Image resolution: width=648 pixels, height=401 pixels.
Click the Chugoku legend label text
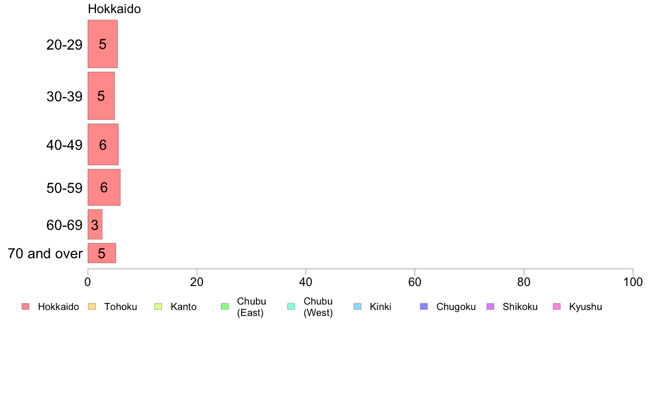click(456, 307)
